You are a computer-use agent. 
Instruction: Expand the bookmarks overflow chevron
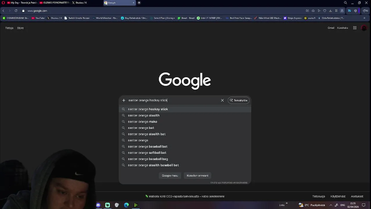(364, 18)
